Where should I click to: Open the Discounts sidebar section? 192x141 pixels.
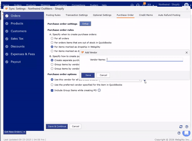tap(24, 46)
